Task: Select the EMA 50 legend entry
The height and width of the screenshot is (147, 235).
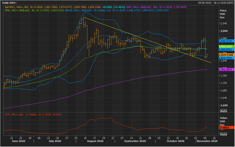Action: click(x=35, y=10)
